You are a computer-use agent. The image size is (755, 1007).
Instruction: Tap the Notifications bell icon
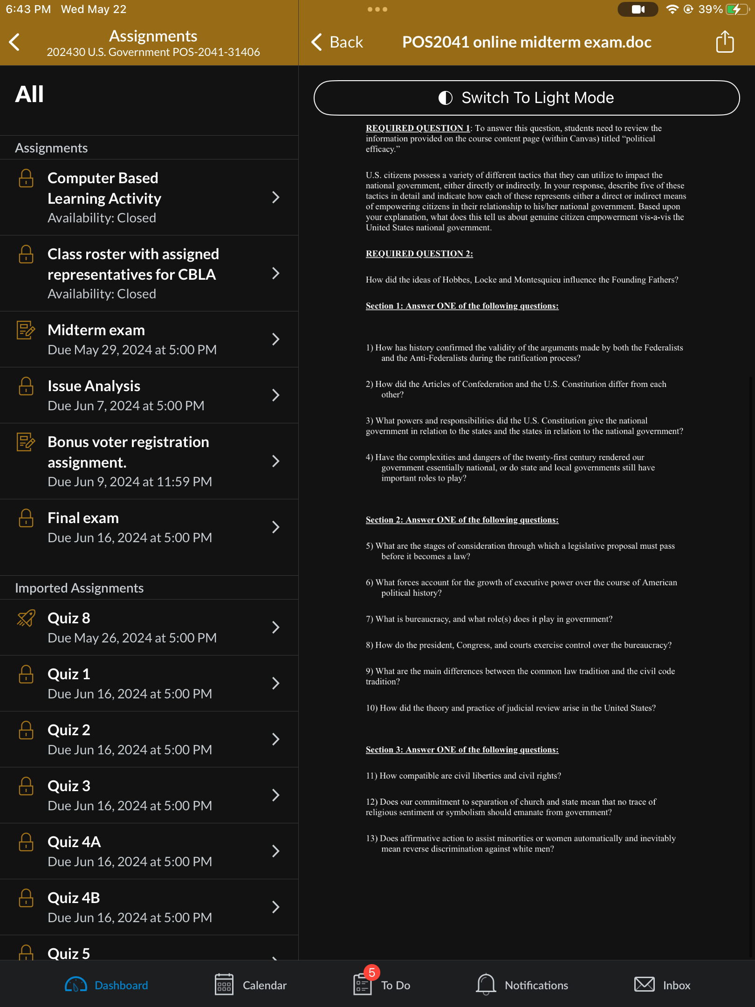tap(486, 985)
